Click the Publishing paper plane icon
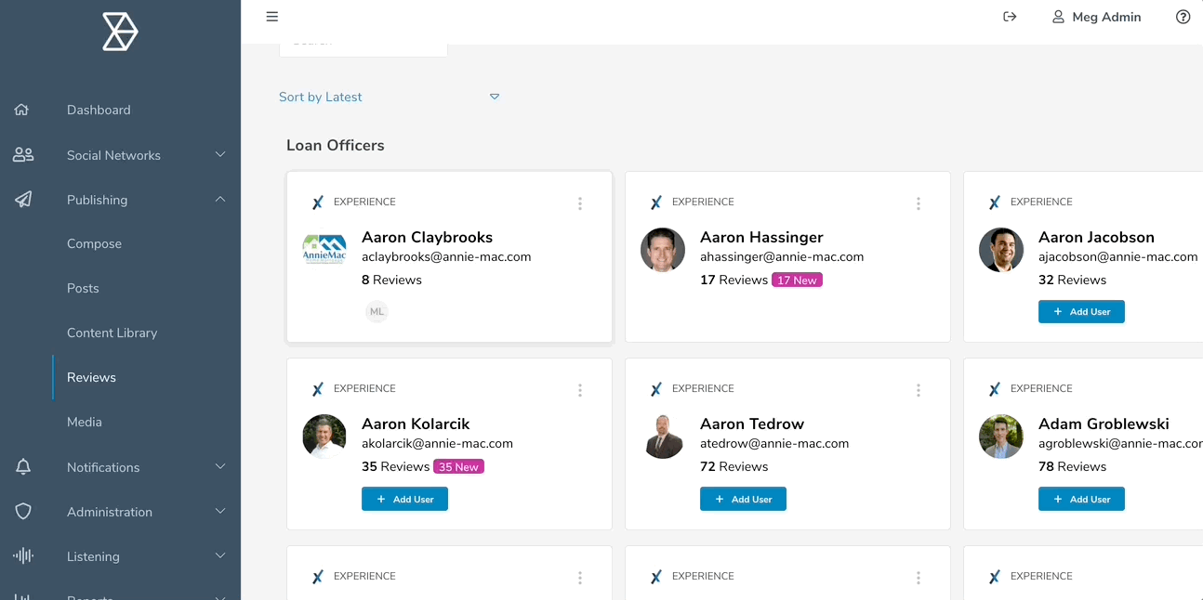Viewport: 1203px width, 600px height. pyautogui.click(x=23, y=200)
